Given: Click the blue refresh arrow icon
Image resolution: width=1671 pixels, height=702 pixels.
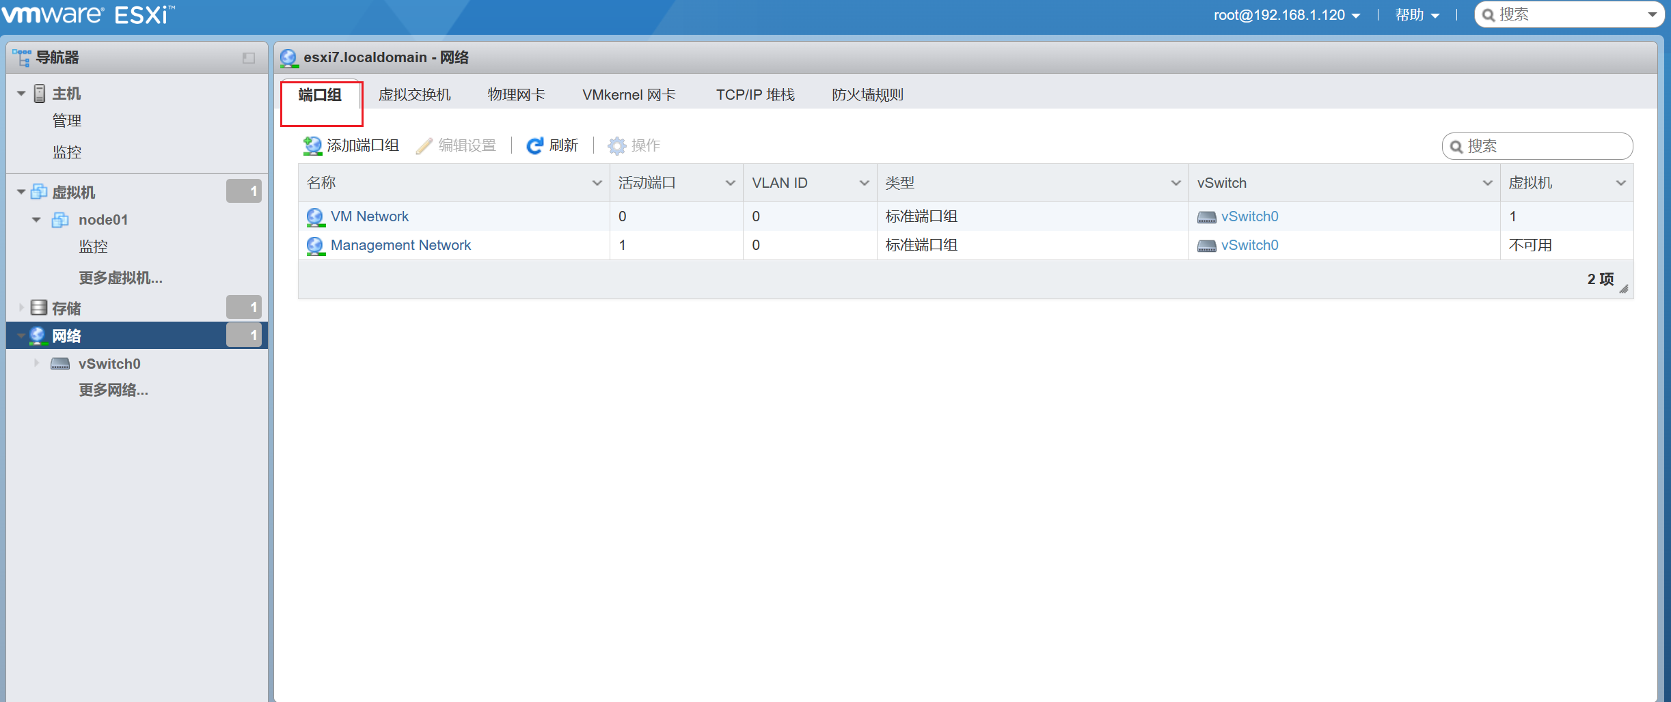Looking at the screenshot, I should click(x=535, y=145).
